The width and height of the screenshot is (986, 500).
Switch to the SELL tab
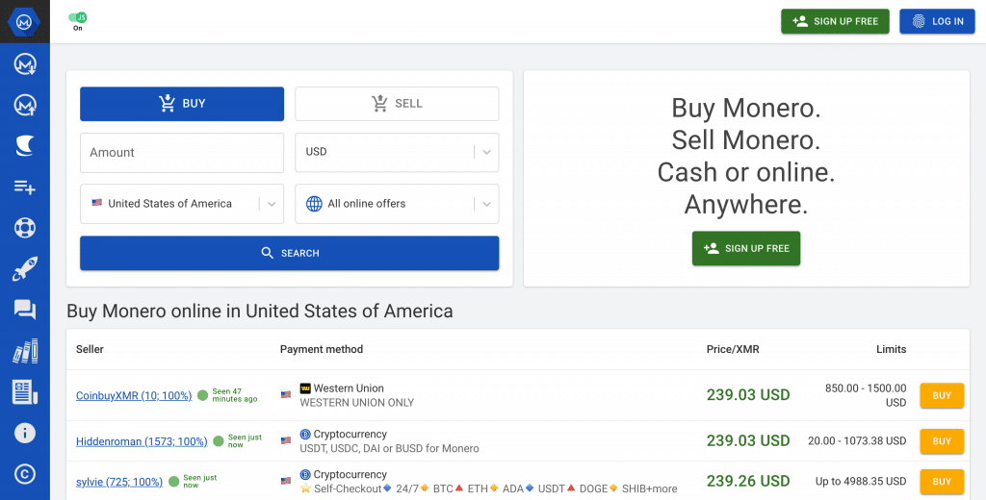pos(397,104)
